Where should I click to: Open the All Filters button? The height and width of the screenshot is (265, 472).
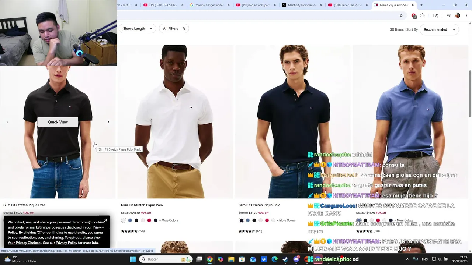[174, 28]
